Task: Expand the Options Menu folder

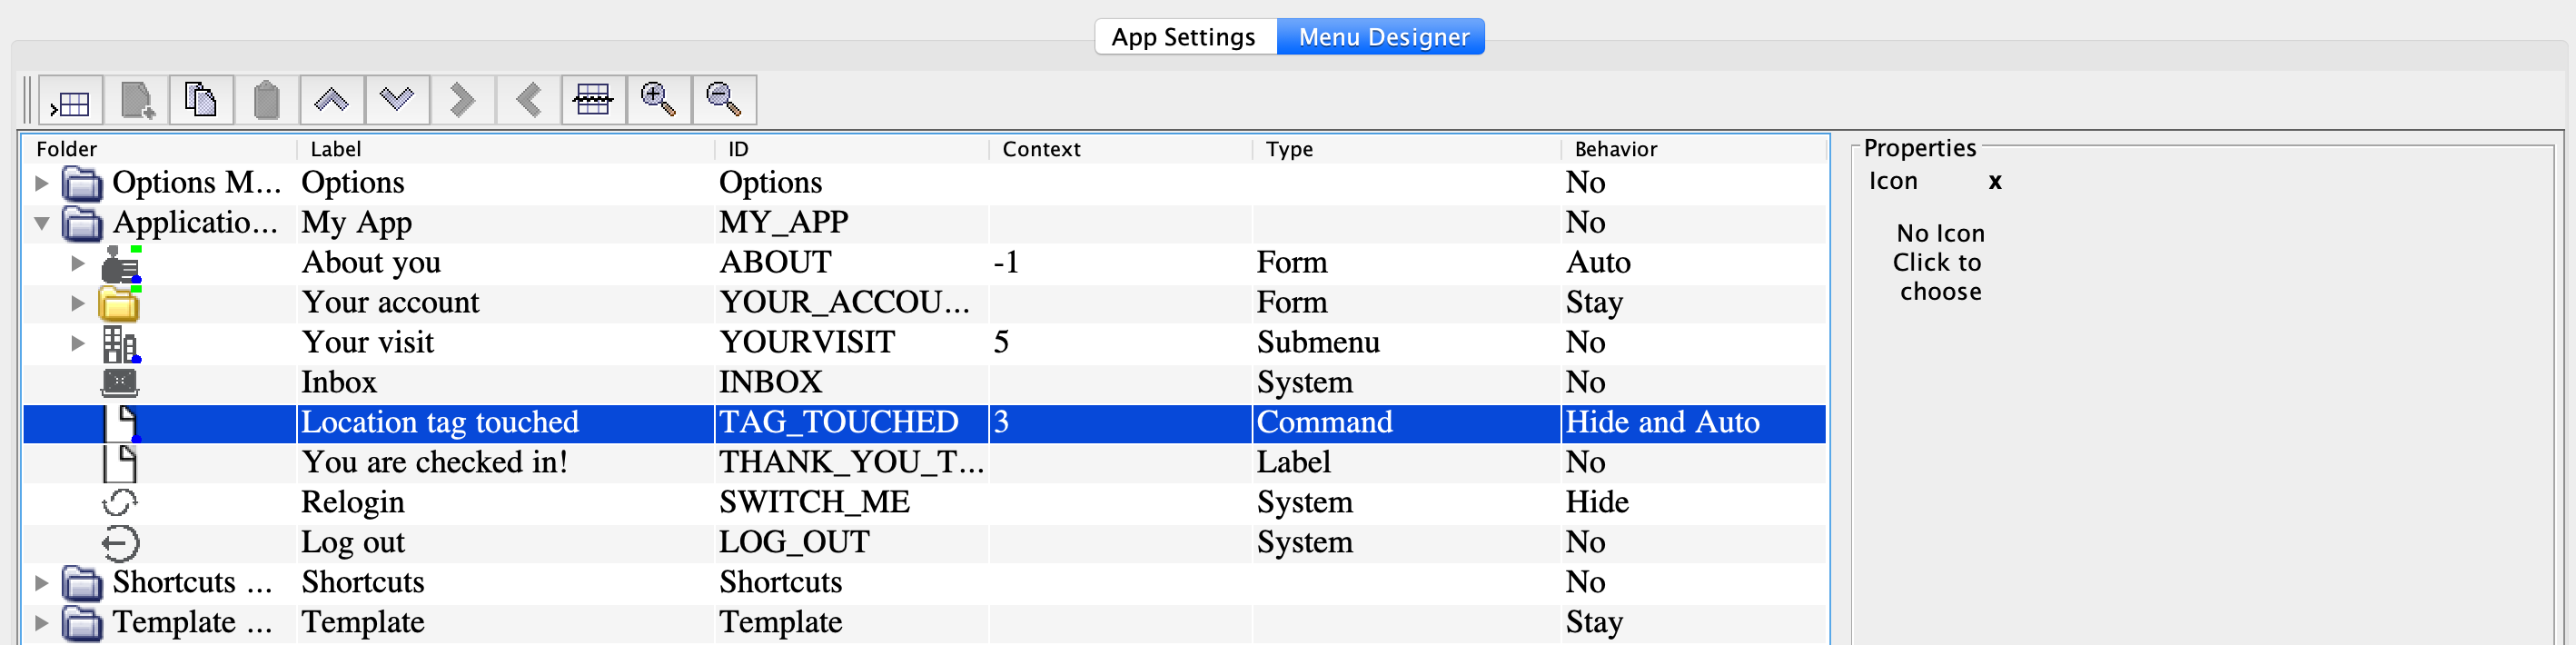Action: (x=41, y=183)
